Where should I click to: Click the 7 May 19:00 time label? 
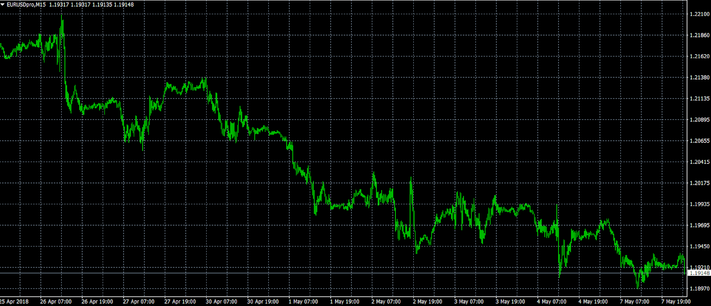[x=676, y=302]
